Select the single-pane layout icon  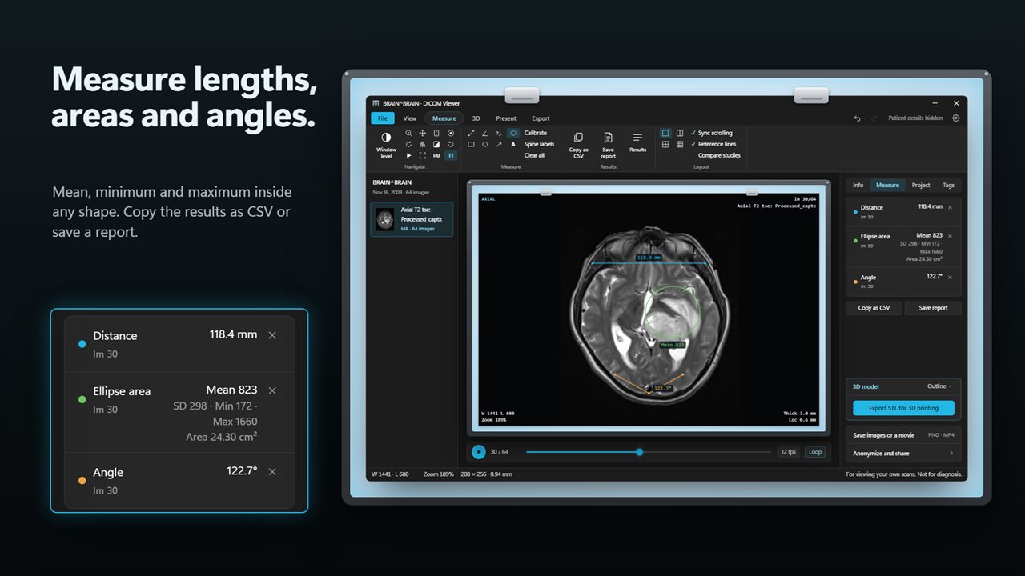coord(665,133)
